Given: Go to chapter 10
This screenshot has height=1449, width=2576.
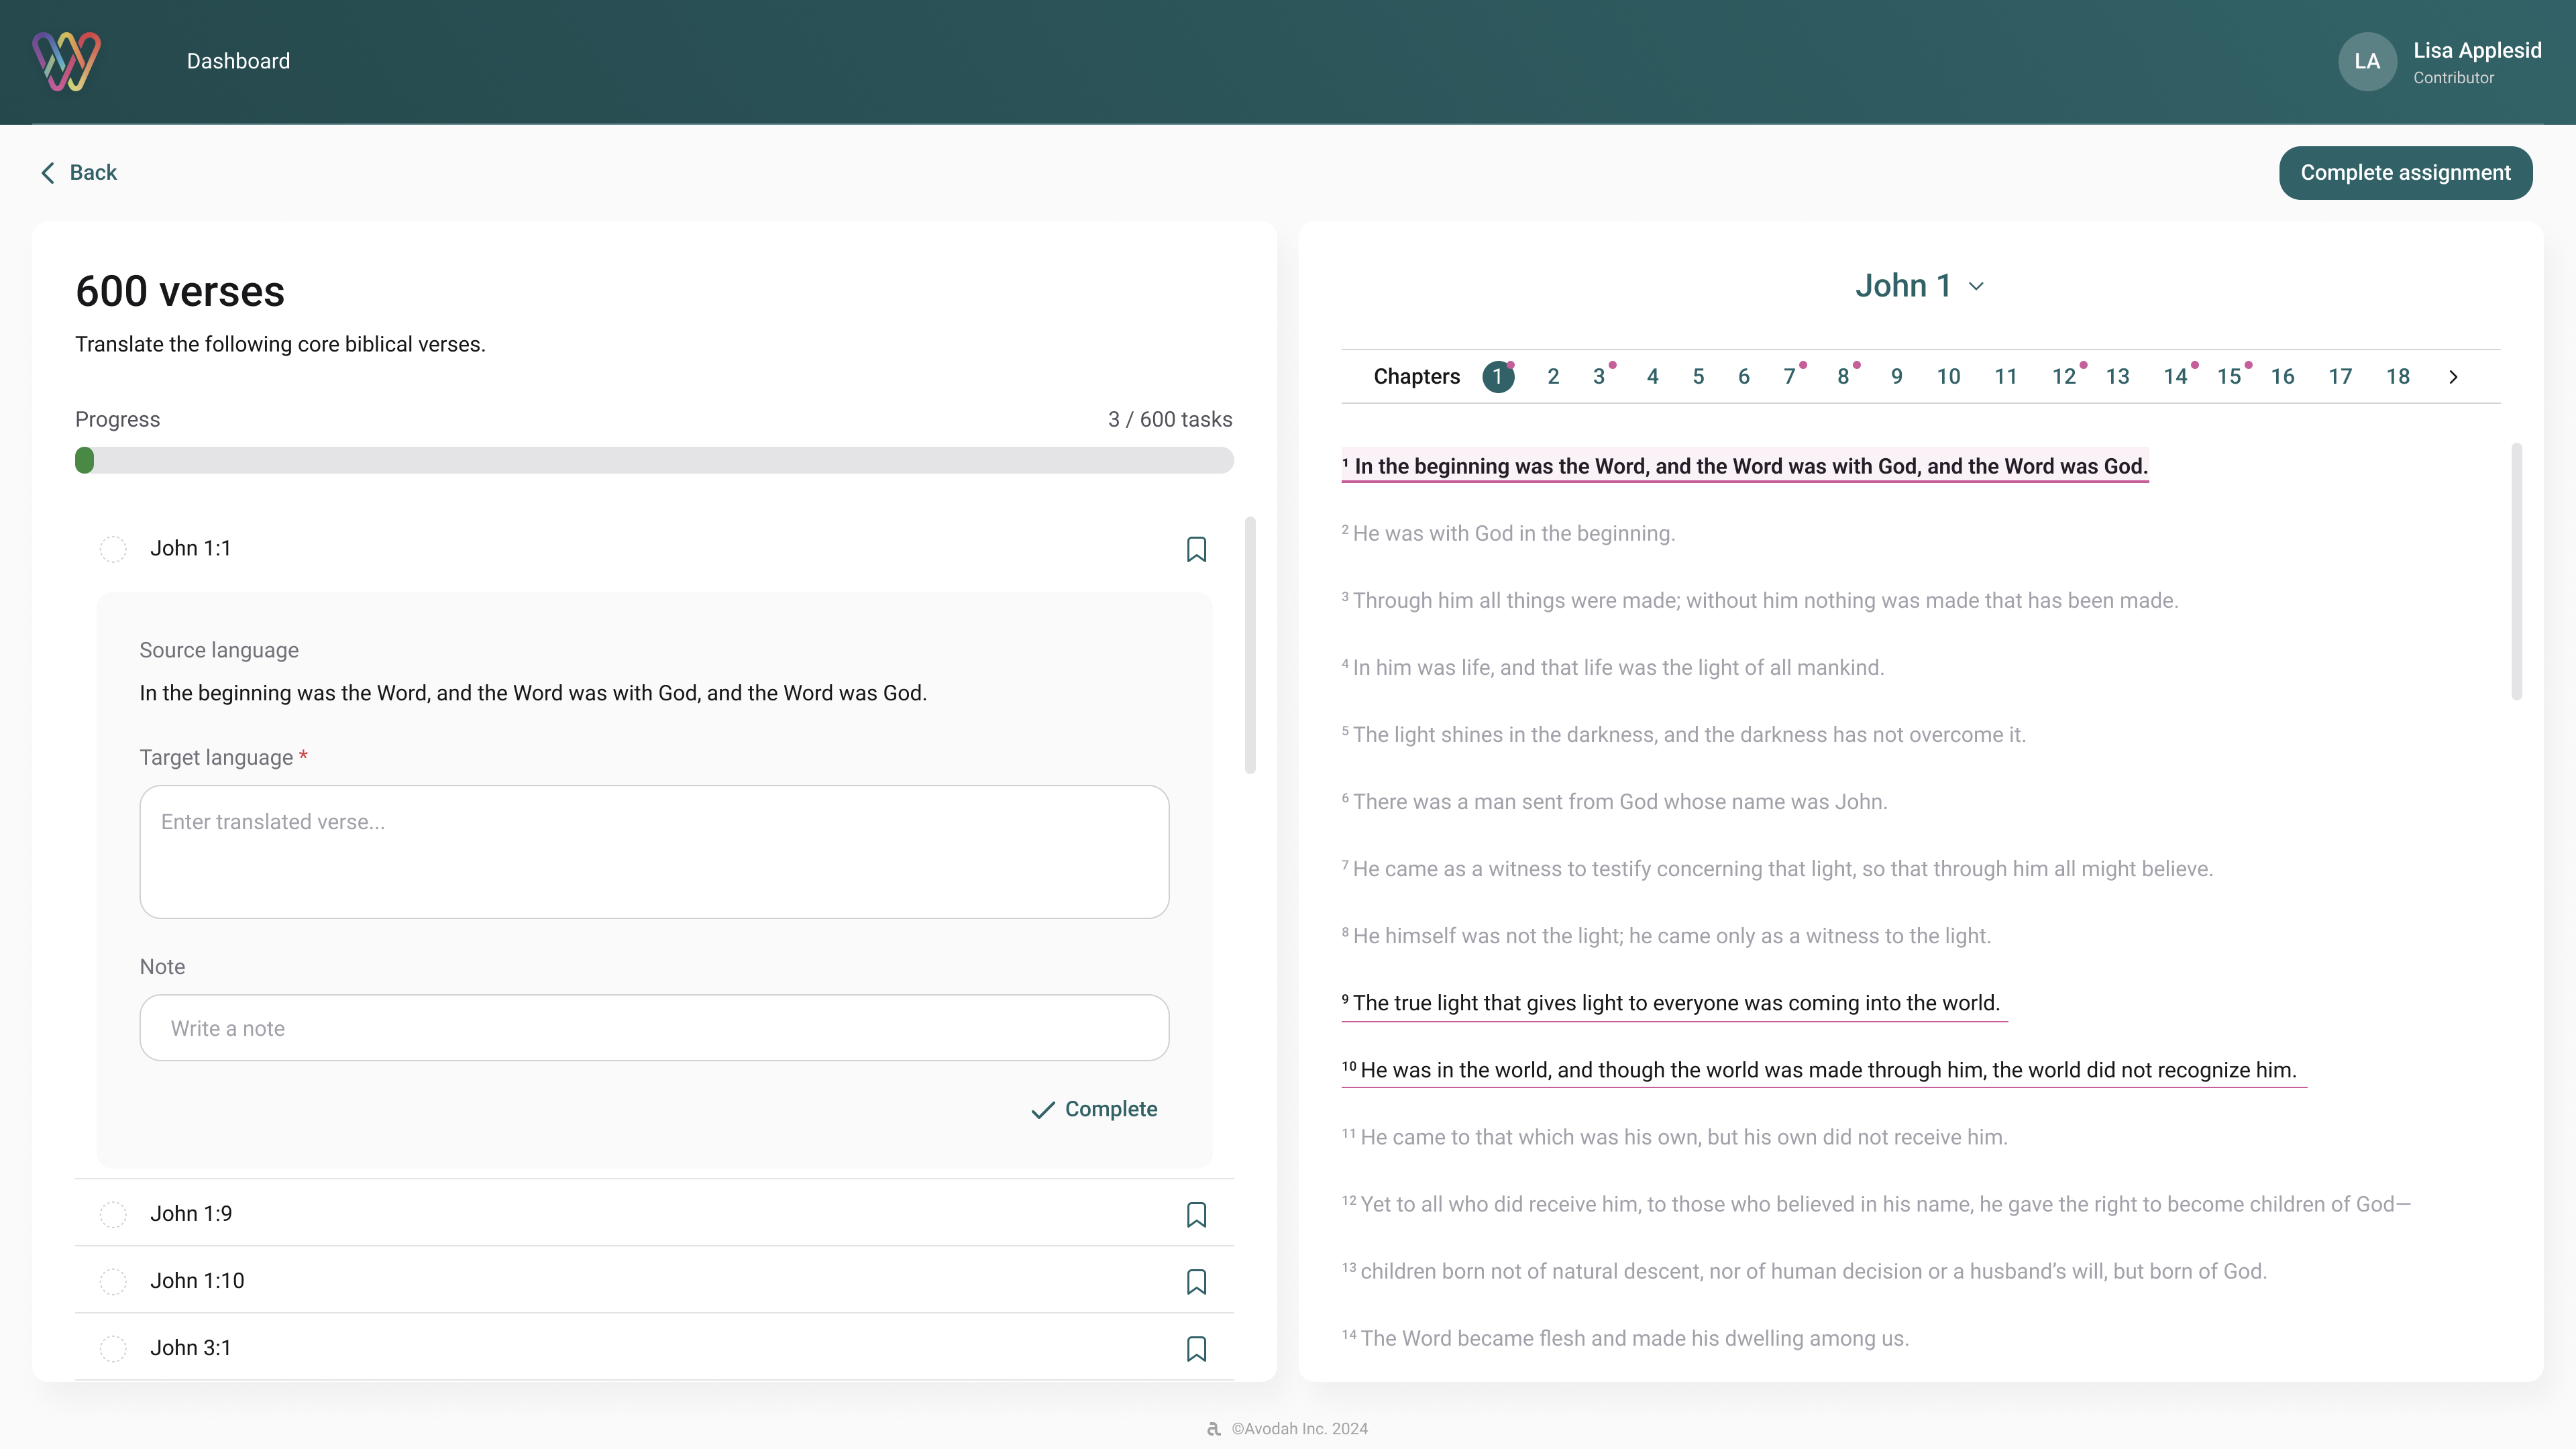Looking at the screenshot, I should tap(1948, 377).
